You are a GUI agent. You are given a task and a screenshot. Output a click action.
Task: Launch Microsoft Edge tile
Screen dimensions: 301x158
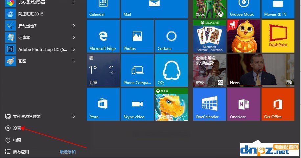click(103, 36)
